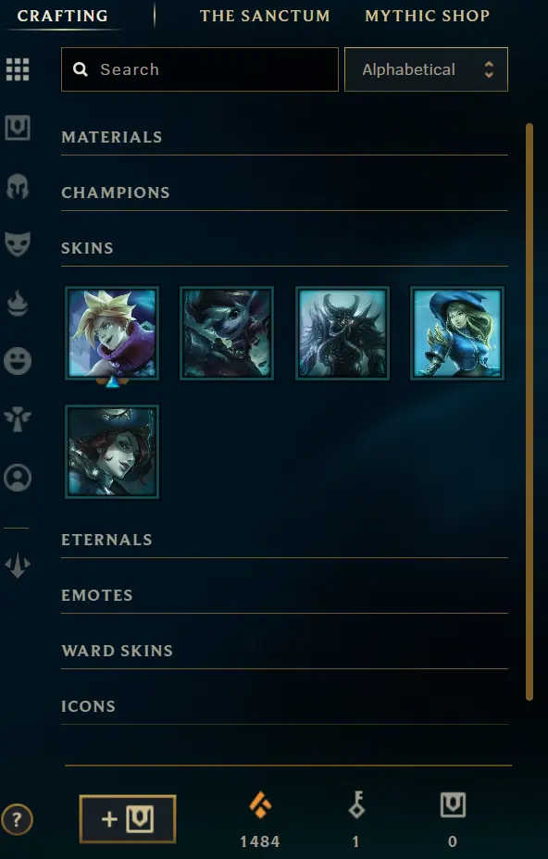This screenshot has height=859, width=548.
Task: Filter by emotes smiley icon
Action: [x=18, y=361]
